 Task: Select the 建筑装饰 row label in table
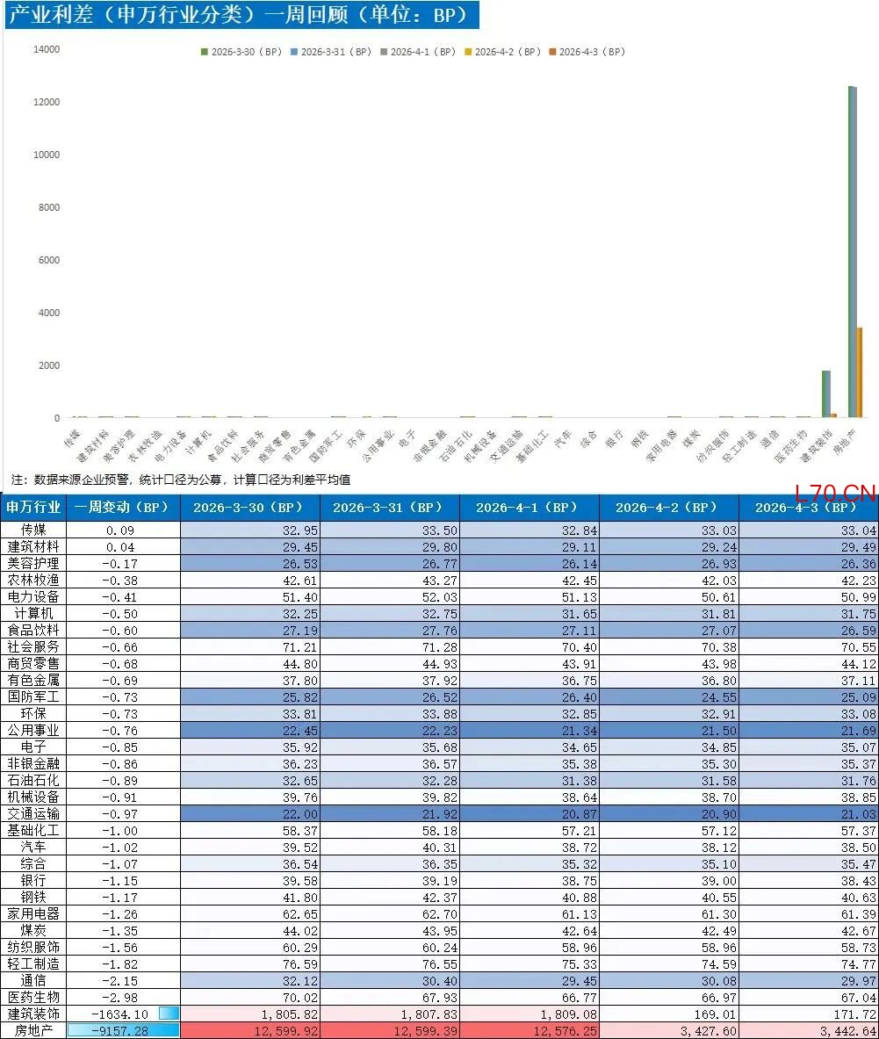(34, 1014)
